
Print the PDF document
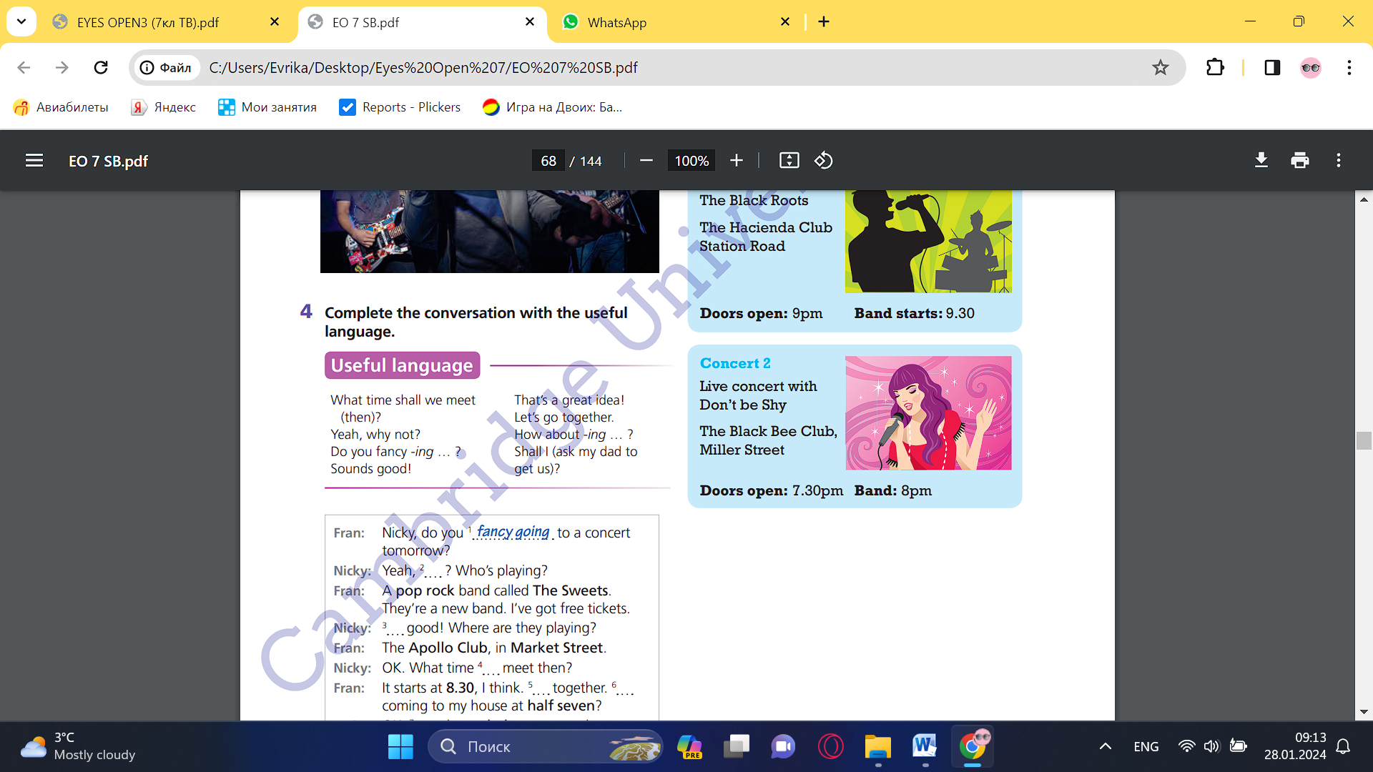pyautogui.click(x=1300, y=161)
